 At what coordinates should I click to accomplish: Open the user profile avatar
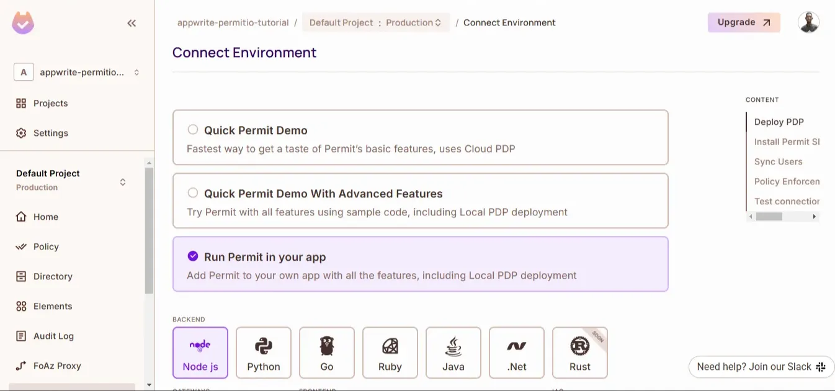click(x=808, y=22)
